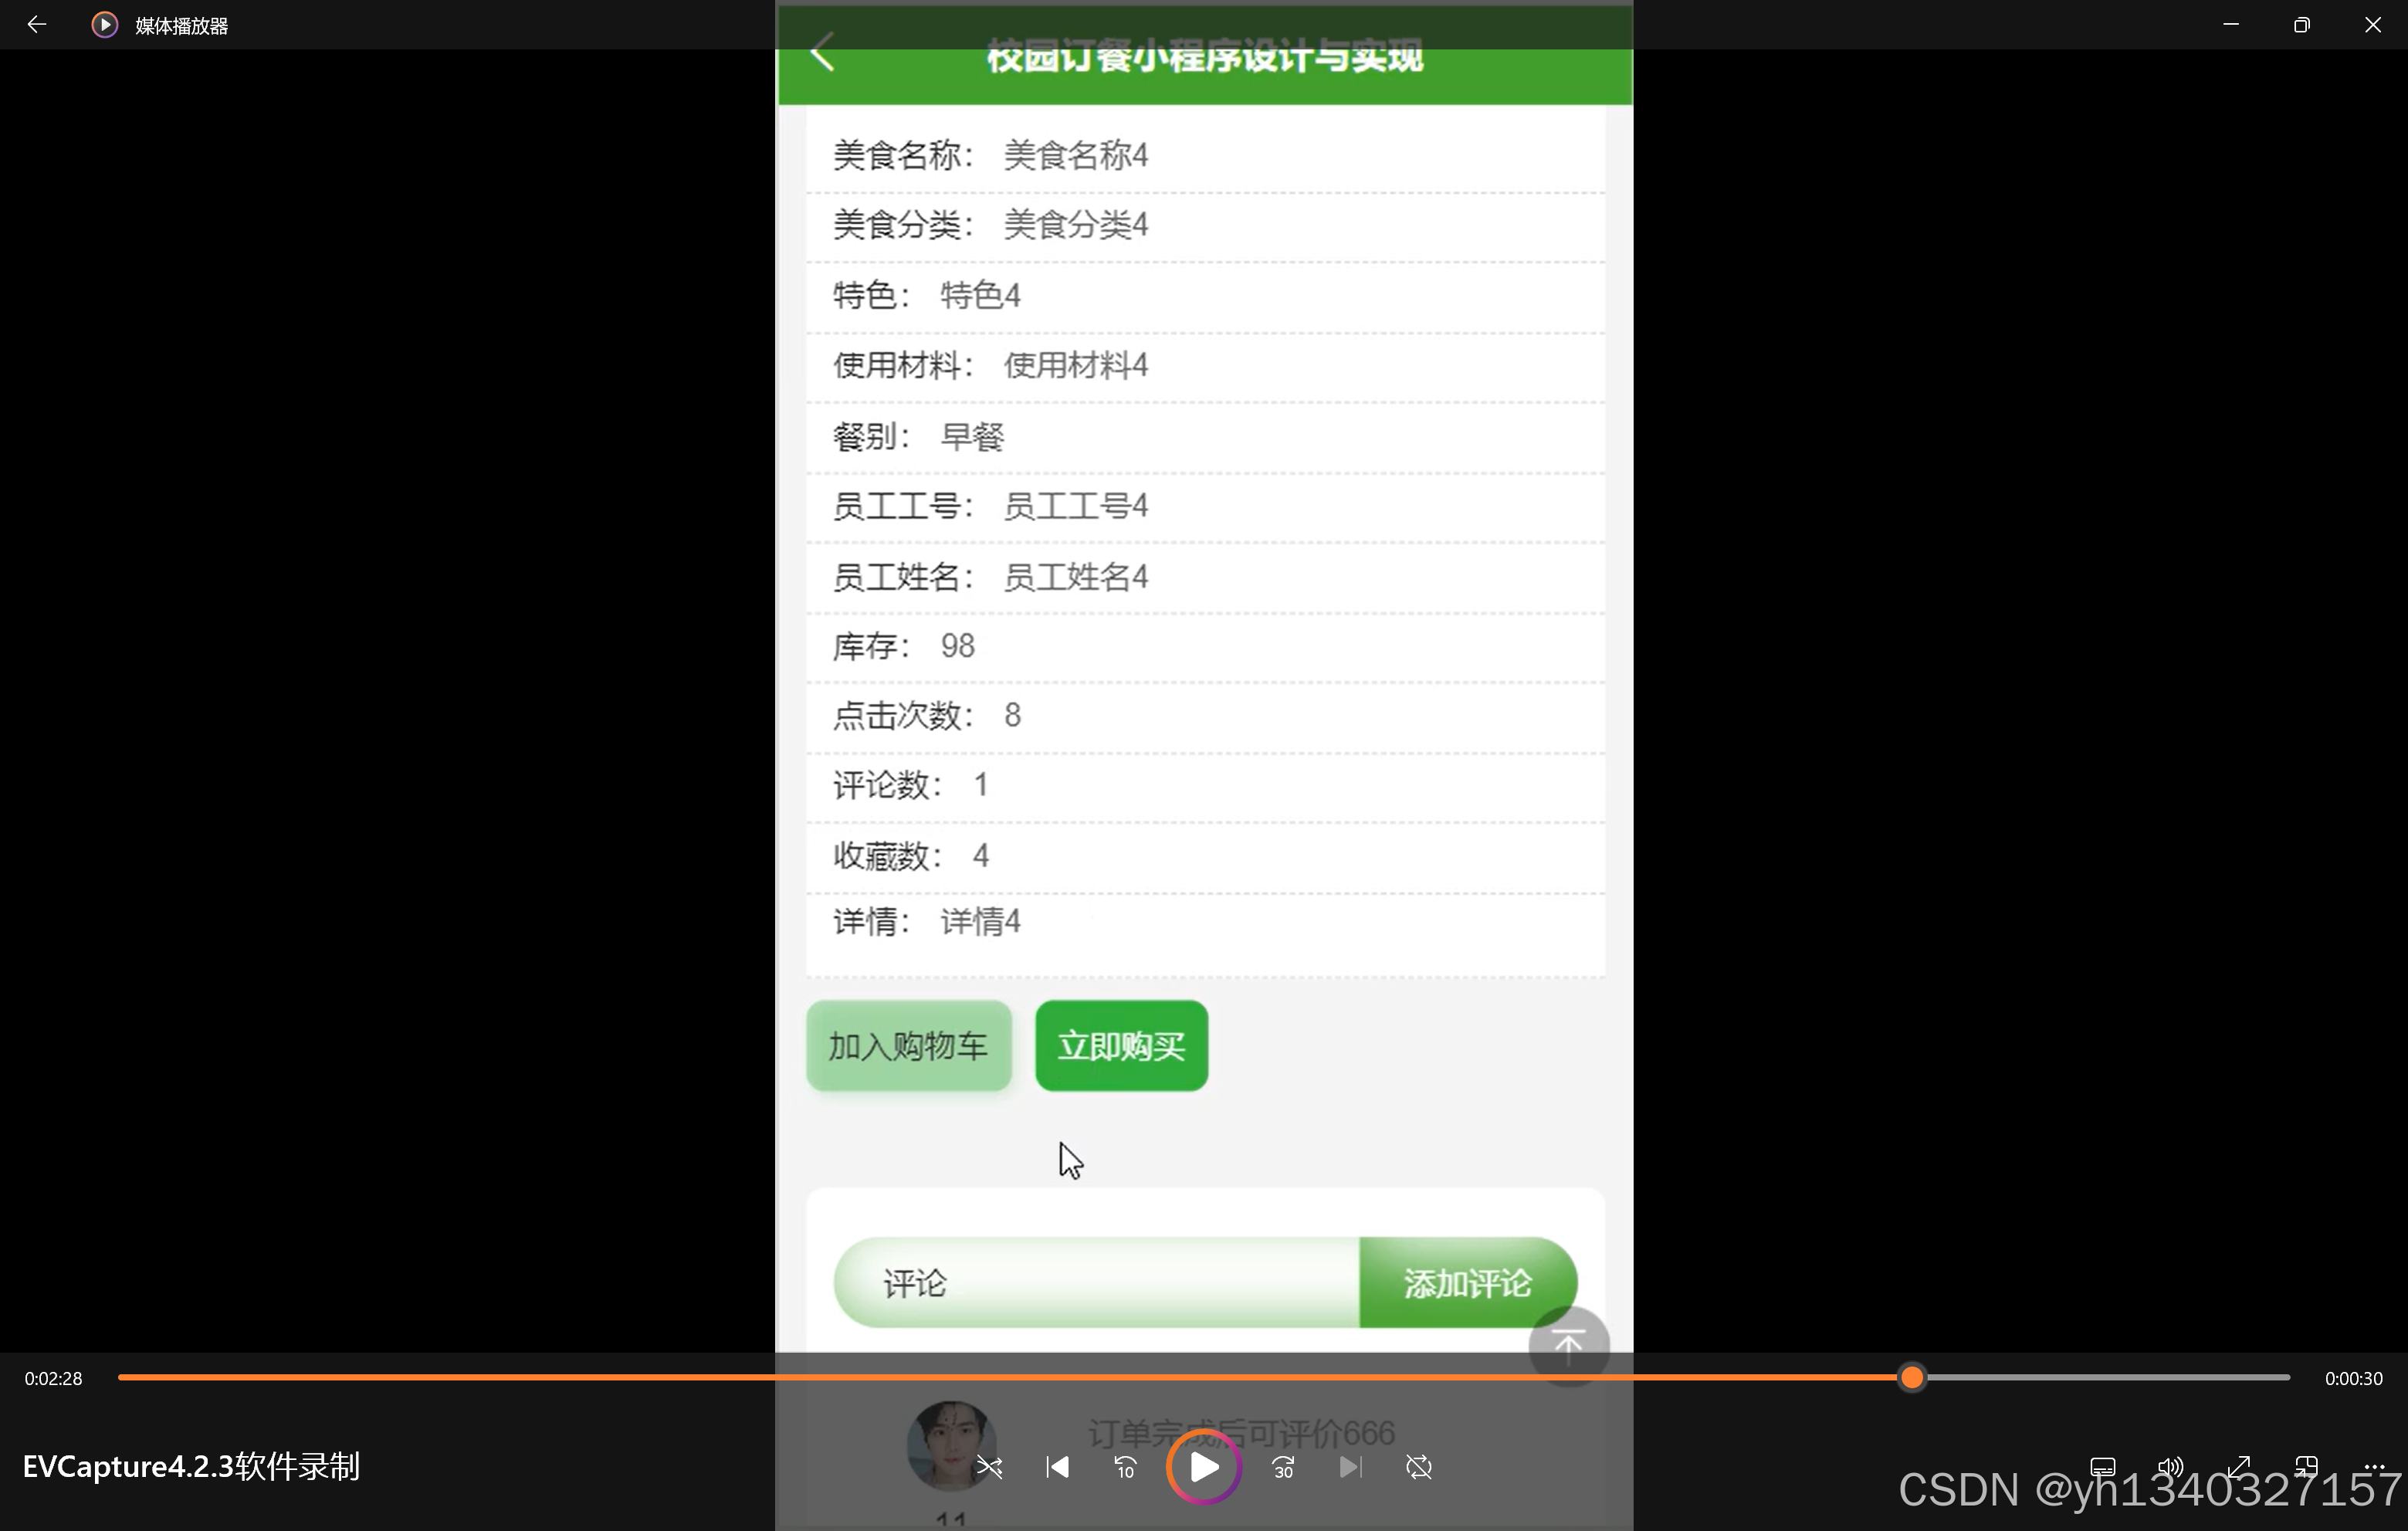Image resolution: width=2408 pixels, height=1531 pixels.
Task: Click 立即购买 button
Action: 1122,1046
